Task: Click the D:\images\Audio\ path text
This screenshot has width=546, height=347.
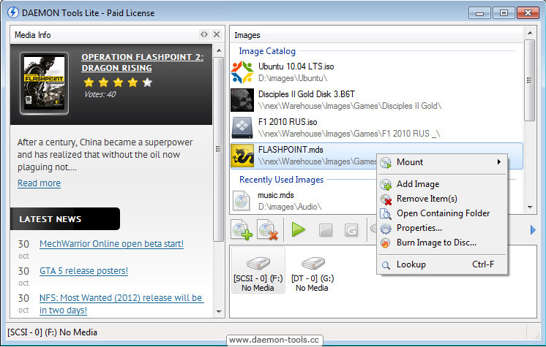Action: click(x=289, y=207)
